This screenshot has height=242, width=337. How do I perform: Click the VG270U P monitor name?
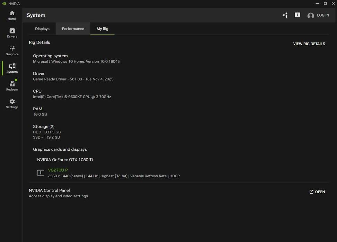(58, 170)
